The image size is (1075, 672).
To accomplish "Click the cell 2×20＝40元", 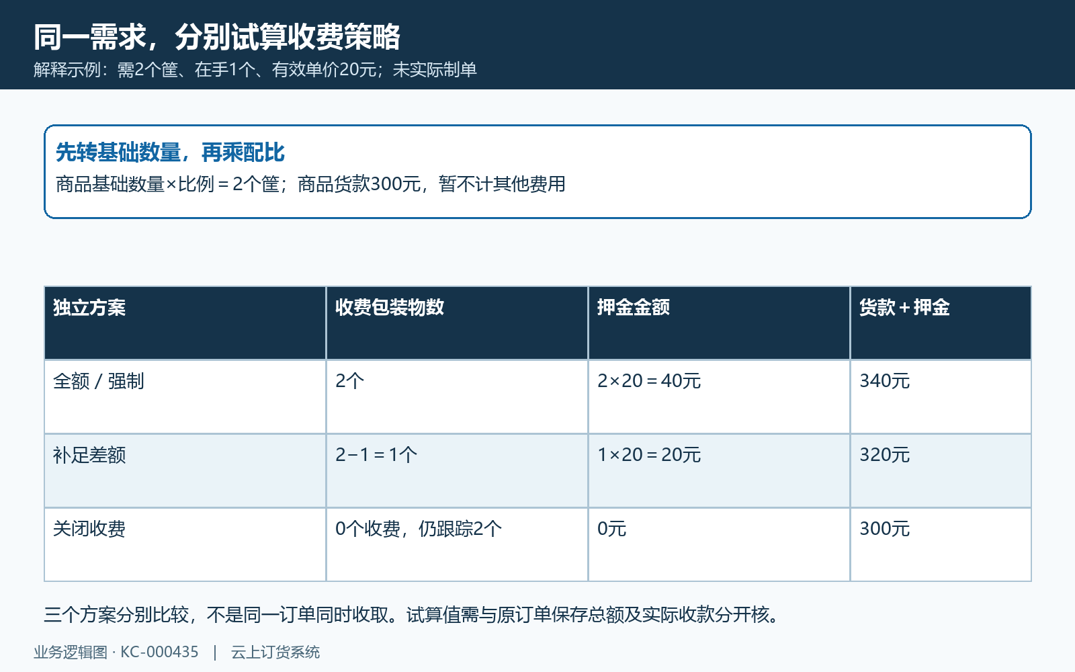I will tap(719, 396).
